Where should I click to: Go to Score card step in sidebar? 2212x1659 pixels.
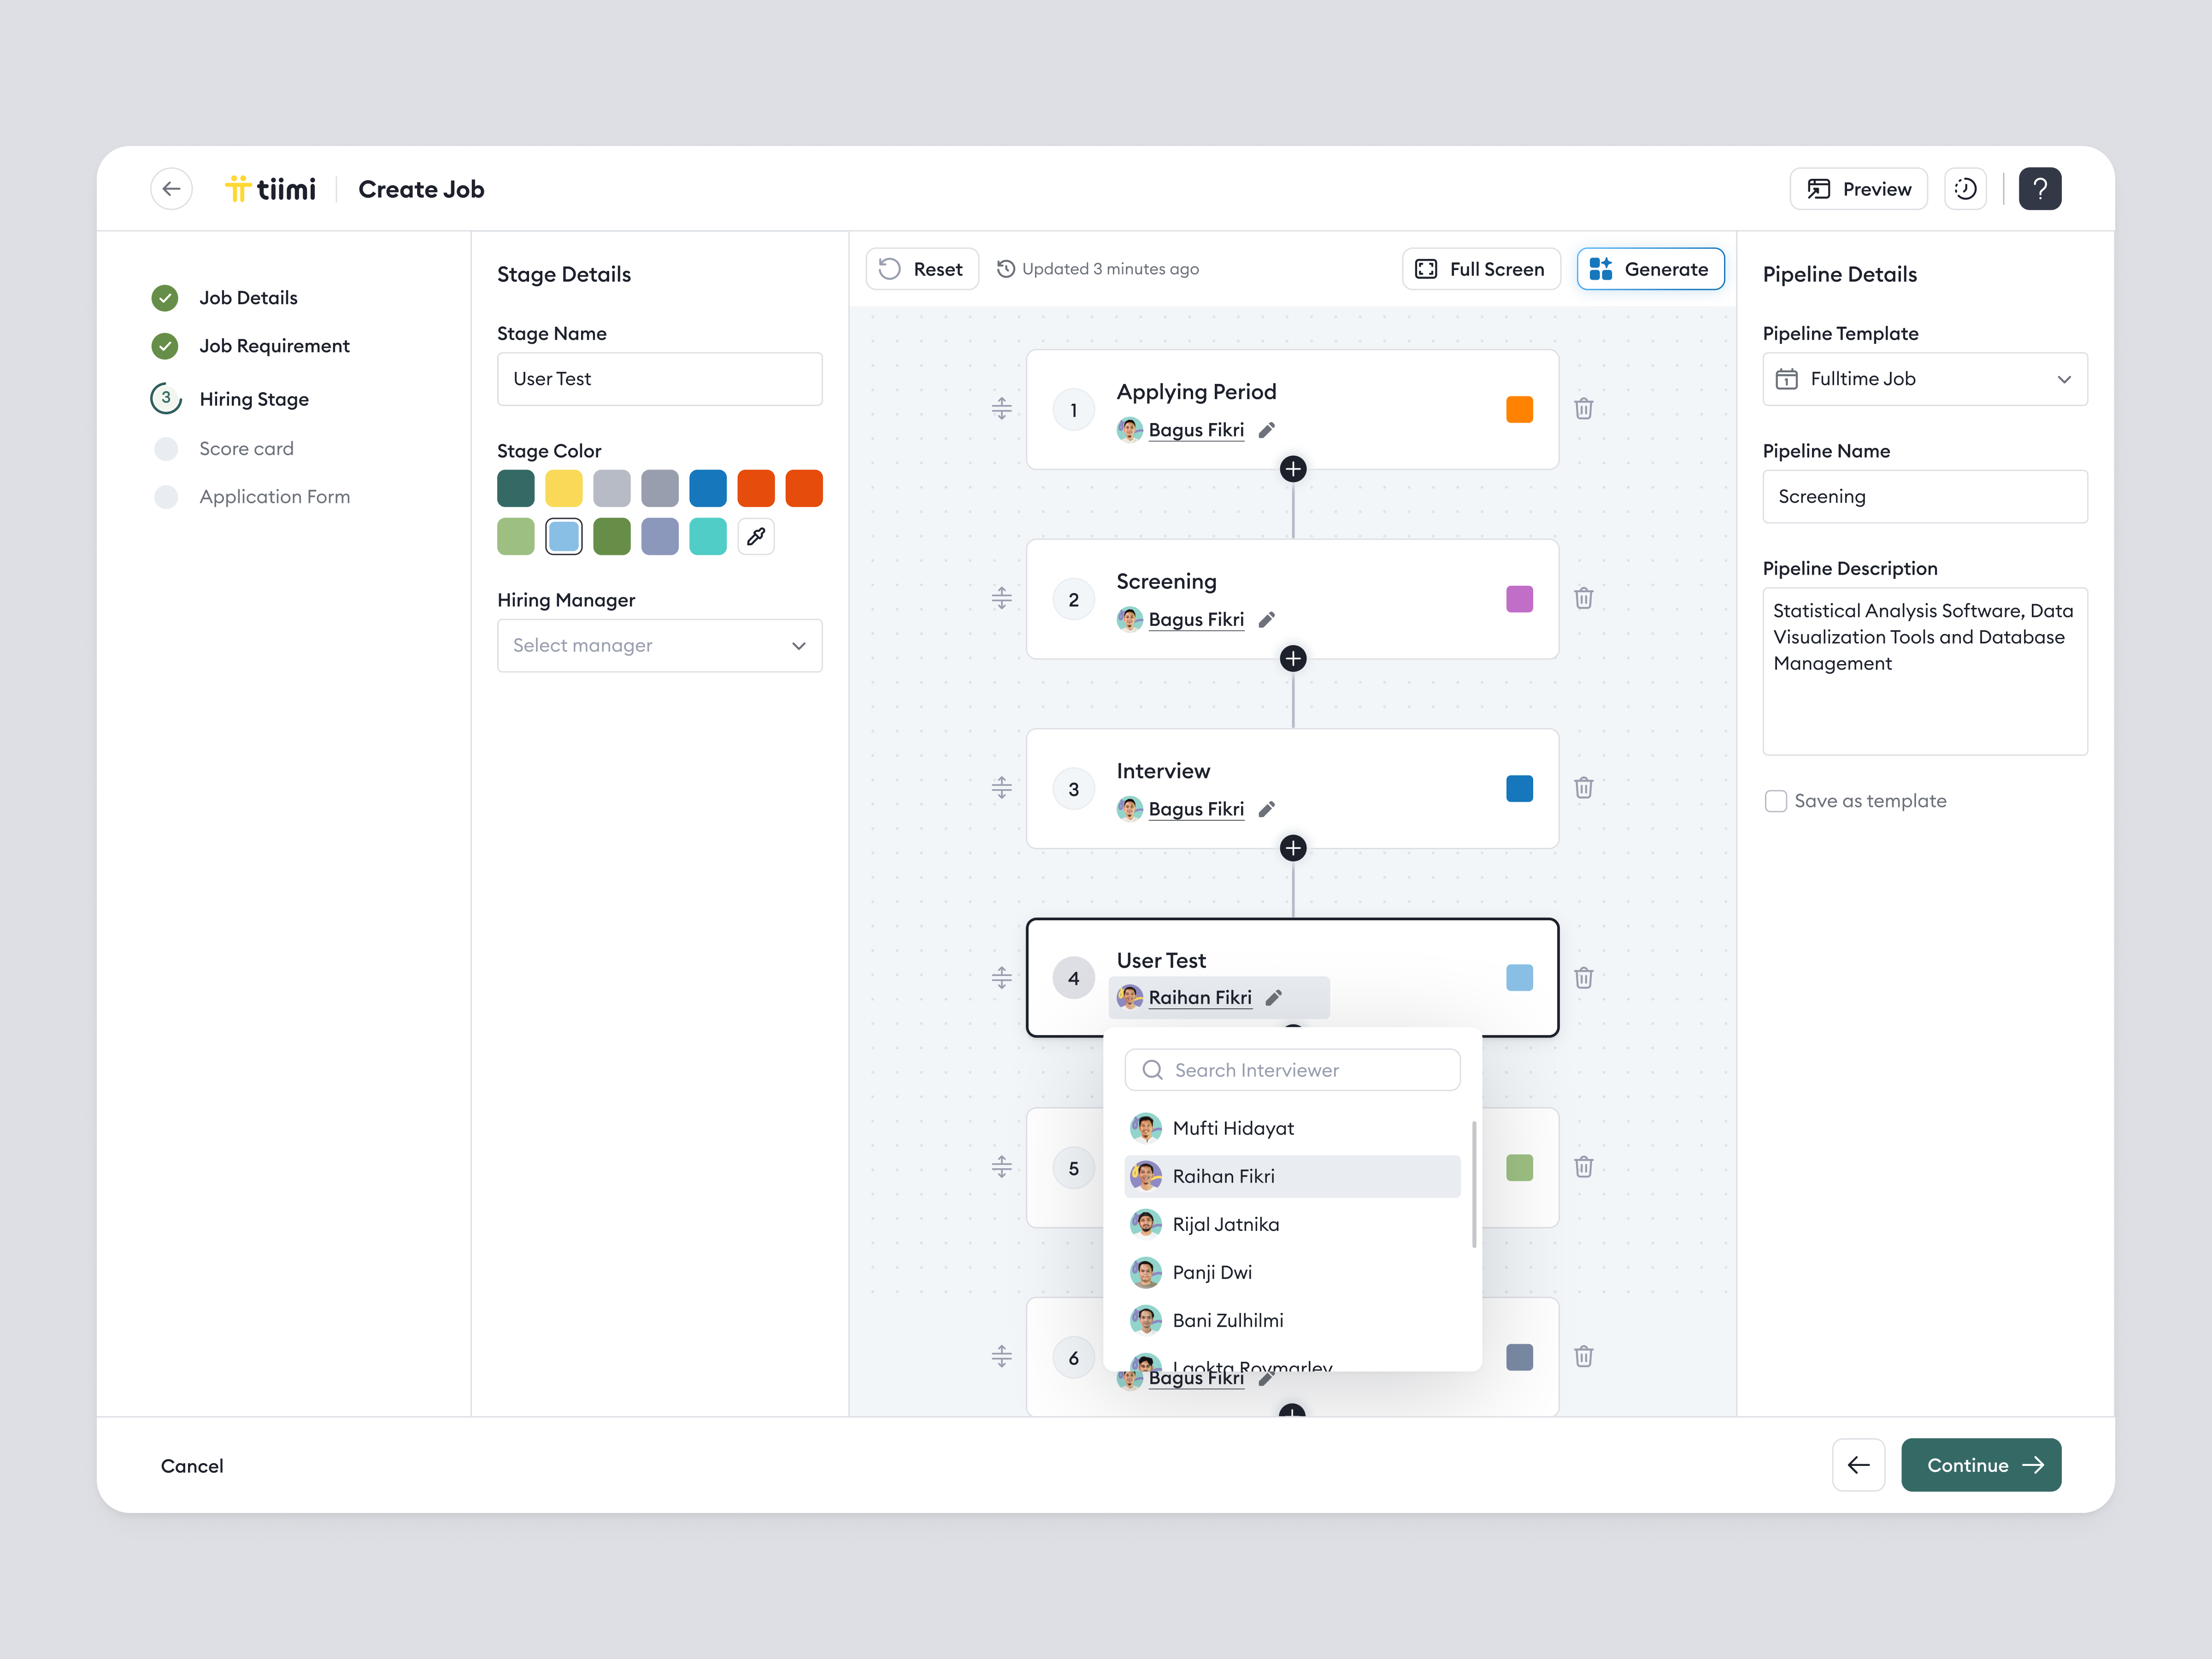click(x=246, y=449)
